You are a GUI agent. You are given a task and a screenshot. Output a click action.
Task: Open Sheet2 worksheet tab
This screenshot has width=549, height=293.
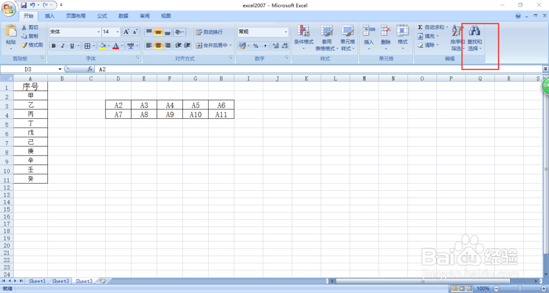tap(60, 281)
